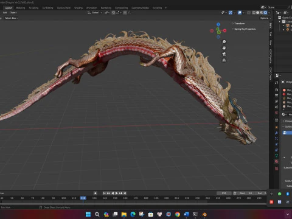Image resolution: width=292 pixels, height=219 pixels.
Task: Open Blender from the Windows taskbar
Action: [x=204, y=214]
